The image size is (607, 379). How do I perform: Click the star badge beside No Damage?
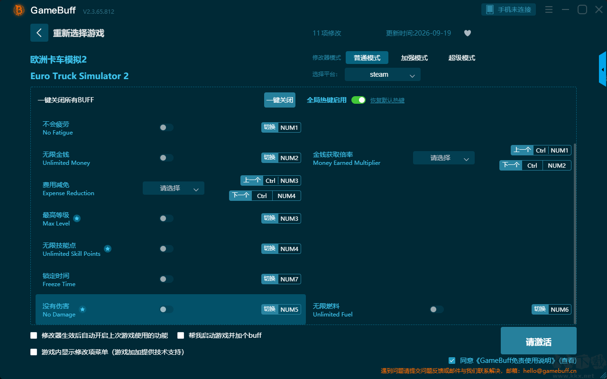click(83, 309)
